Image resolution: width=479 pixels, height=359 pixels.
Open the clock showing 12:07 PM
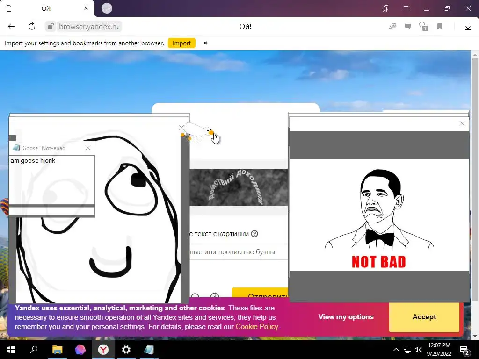coord(439,350)
